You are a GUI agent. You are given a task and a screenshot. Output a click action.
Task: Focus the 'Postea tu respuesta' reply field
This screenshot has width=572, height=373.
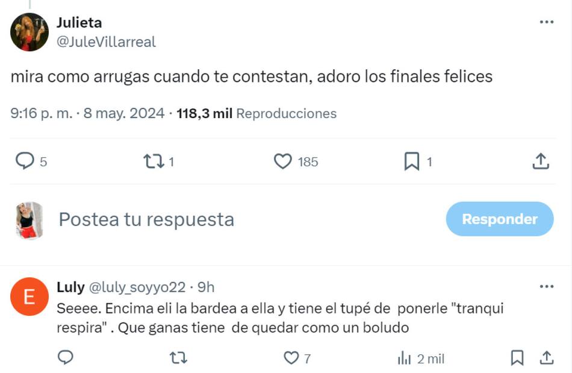241,219
